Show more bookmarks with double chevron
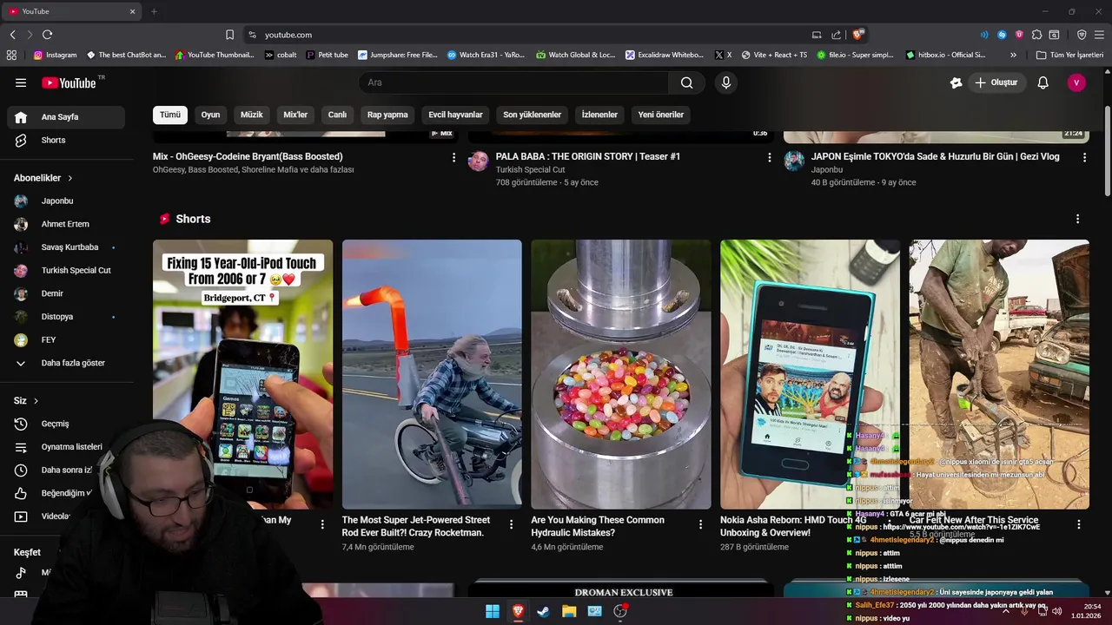Screen dimensions: 1112x625 click(x=1013, y=55)
